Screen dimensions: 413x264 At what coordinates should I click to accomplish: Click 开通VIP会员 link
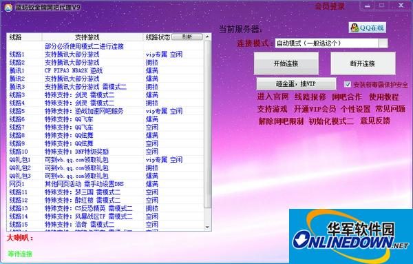(315, 109)
